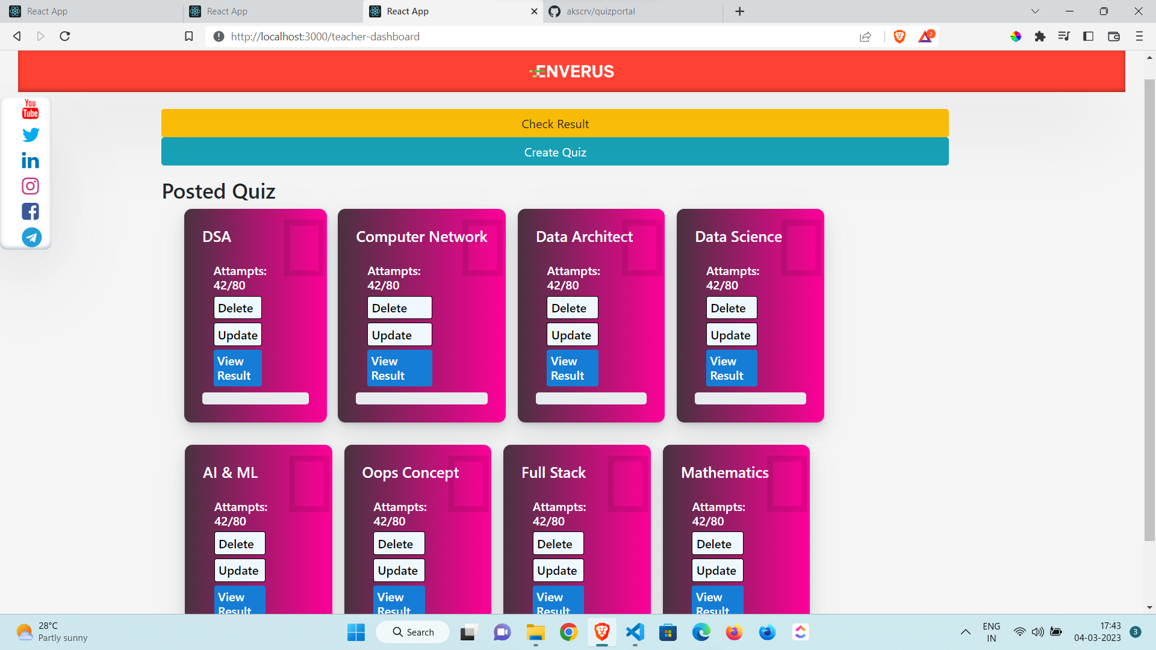Update the AI & ML quiz

240,570
